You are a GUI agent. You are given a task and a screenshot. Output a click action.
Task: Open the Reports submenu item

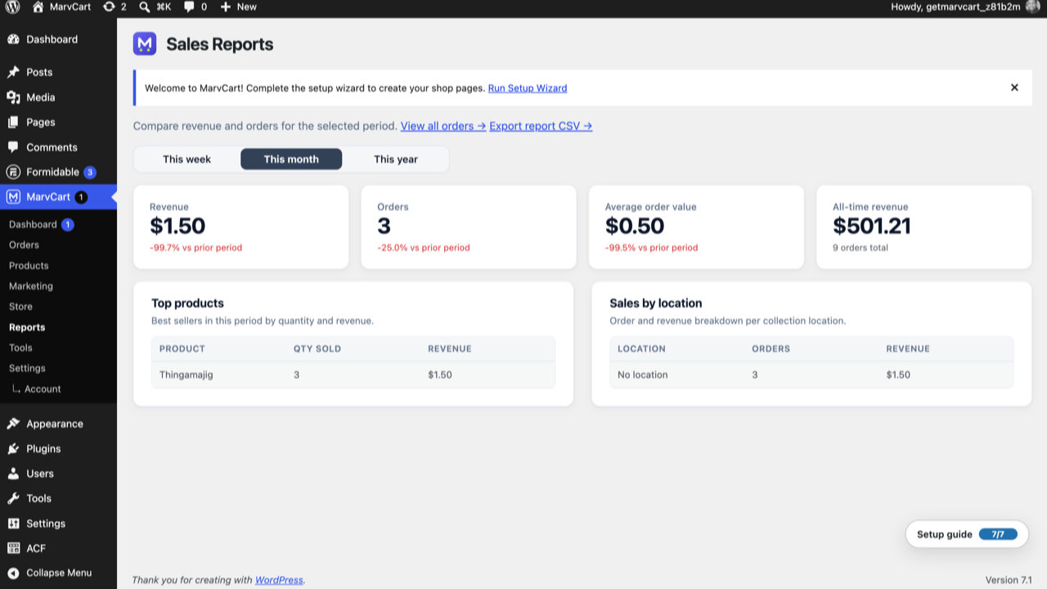27,327
